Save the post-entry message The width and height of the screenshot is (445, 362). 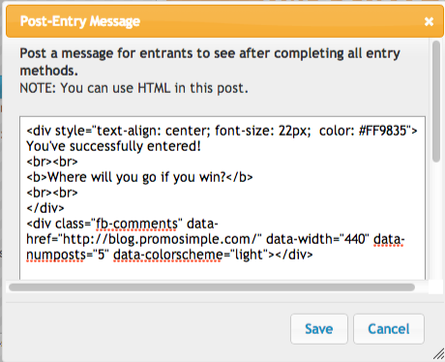point(319,329)
